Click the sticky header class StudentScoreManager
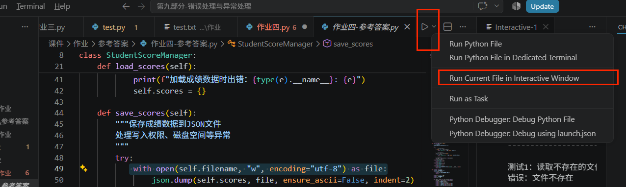Screen dimensions: 626x187 click(137, 55)
